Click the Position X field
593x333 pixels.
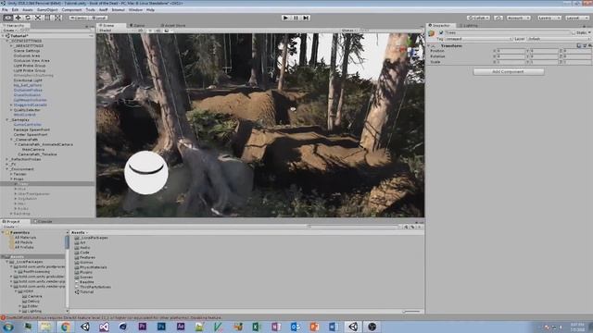tap(511, 51)
